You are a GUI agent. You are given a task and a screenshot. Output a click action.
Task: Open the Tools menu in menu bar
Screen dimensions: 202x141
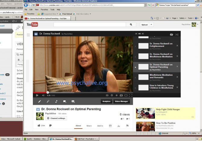(x=52, y=10)
